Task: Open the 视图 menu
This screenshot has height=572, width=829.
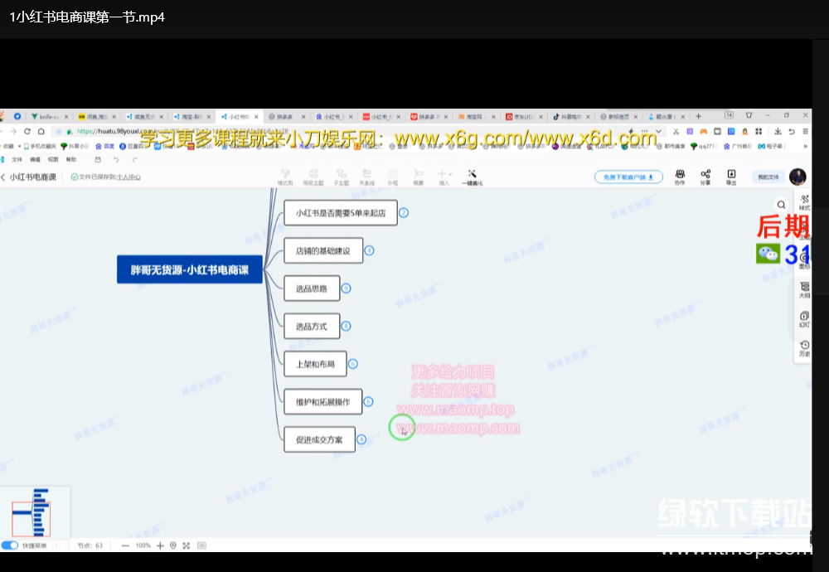Action: (53, 159)
